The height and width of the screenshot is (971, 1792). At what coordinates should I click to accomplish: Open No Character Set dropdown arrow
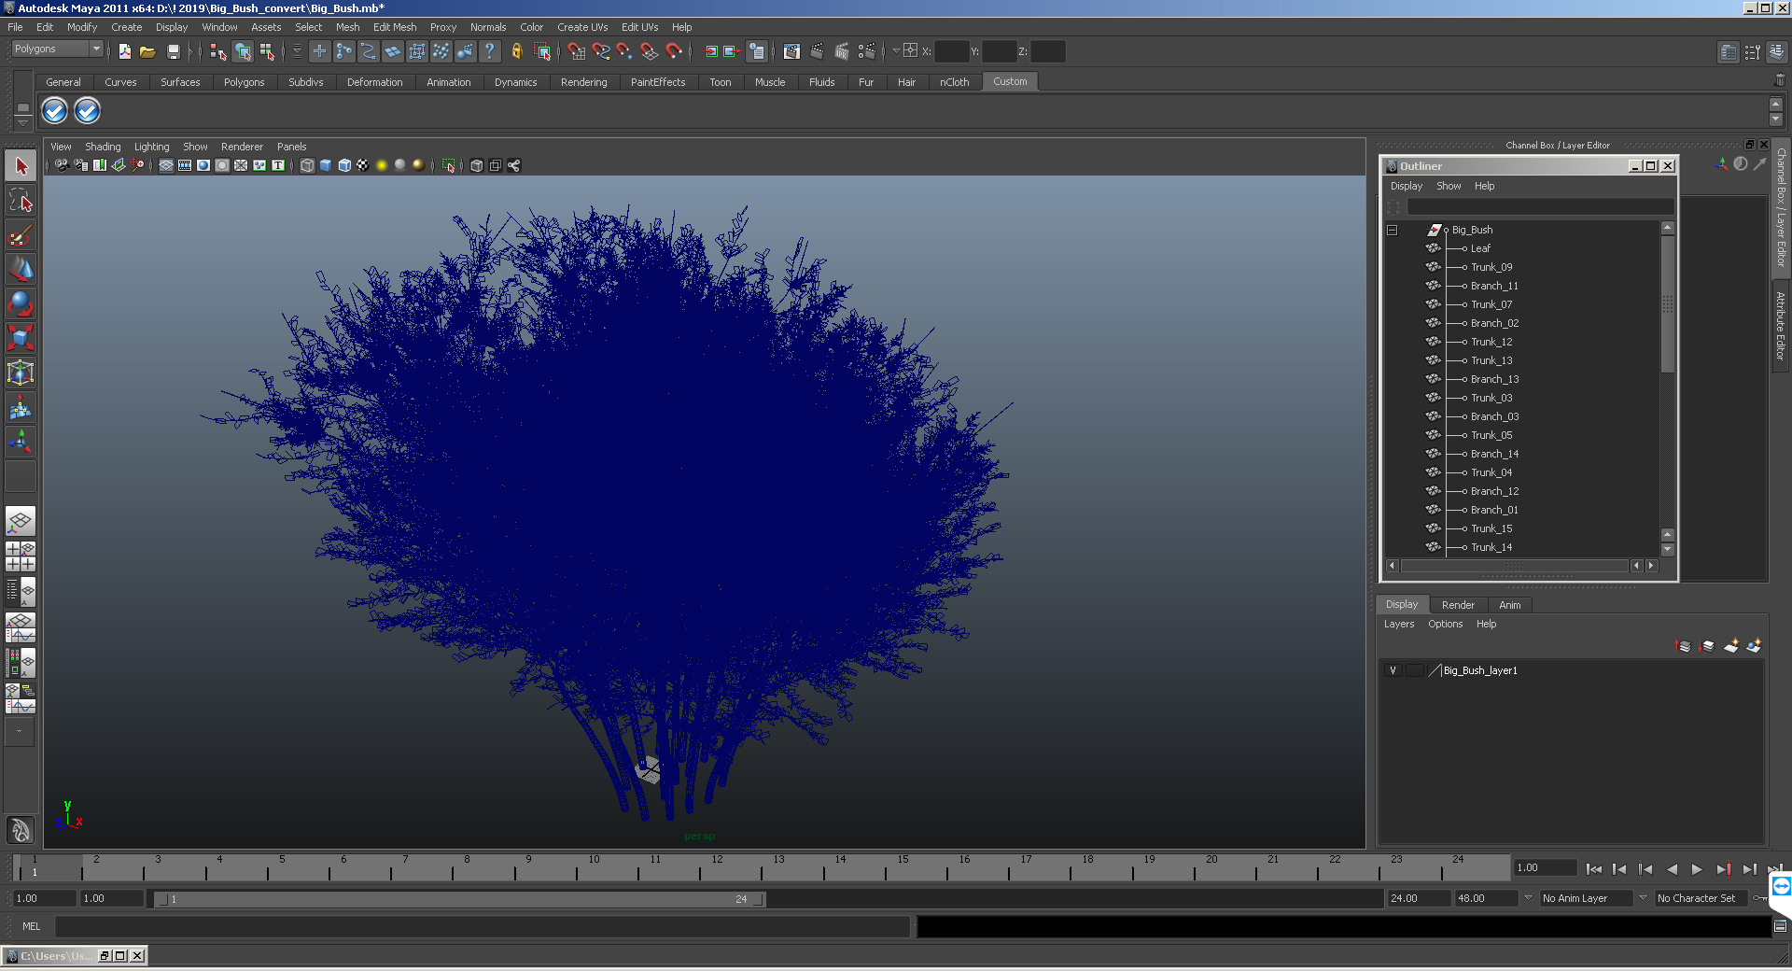point(1643,898)
